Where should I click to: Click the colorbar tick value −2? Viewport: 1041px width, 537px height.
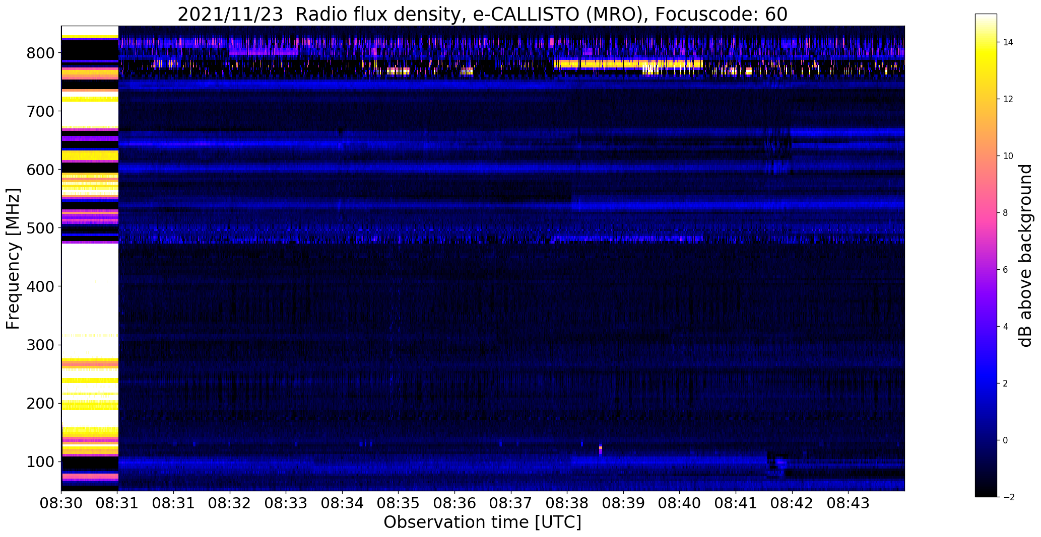(x=1008, y=497)
